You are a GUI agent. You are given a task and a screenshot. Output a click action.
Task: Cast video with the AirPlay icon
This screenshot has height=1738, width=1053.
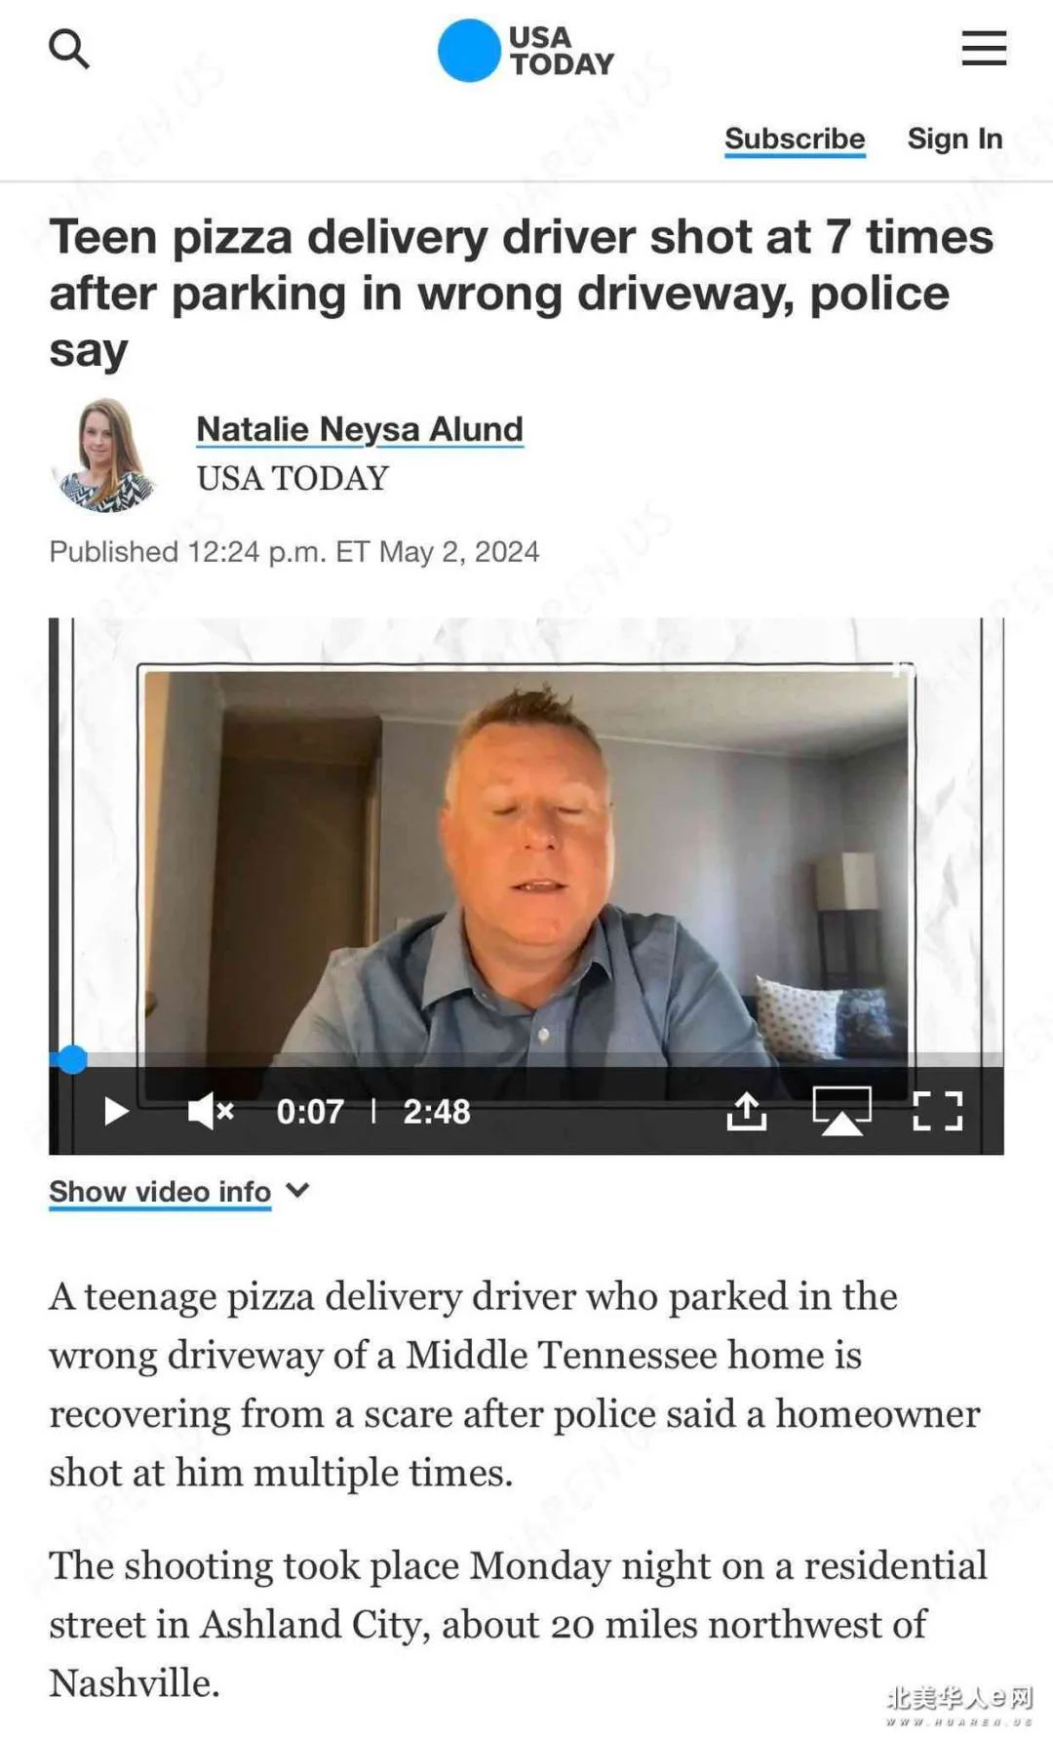pos(841,1111)
